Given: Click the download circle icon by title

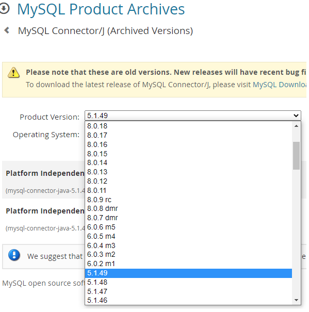Looking at the screenshot, I should click(4, 9).
